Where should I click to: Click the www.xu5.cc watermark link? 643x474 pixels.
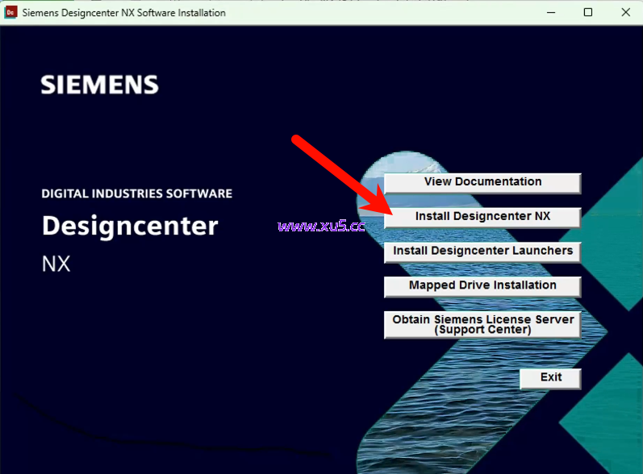click(321, 226)
